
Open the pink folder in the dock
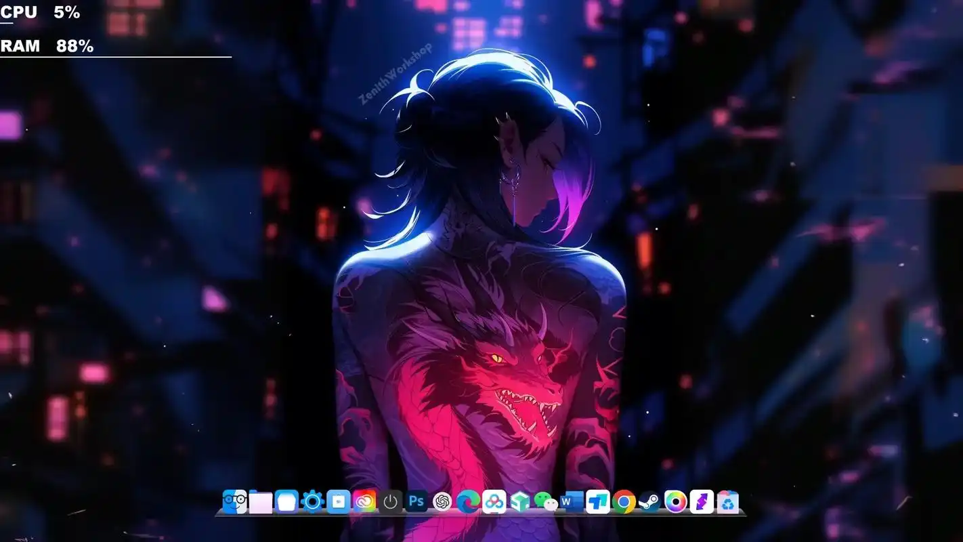click(261, 502)
